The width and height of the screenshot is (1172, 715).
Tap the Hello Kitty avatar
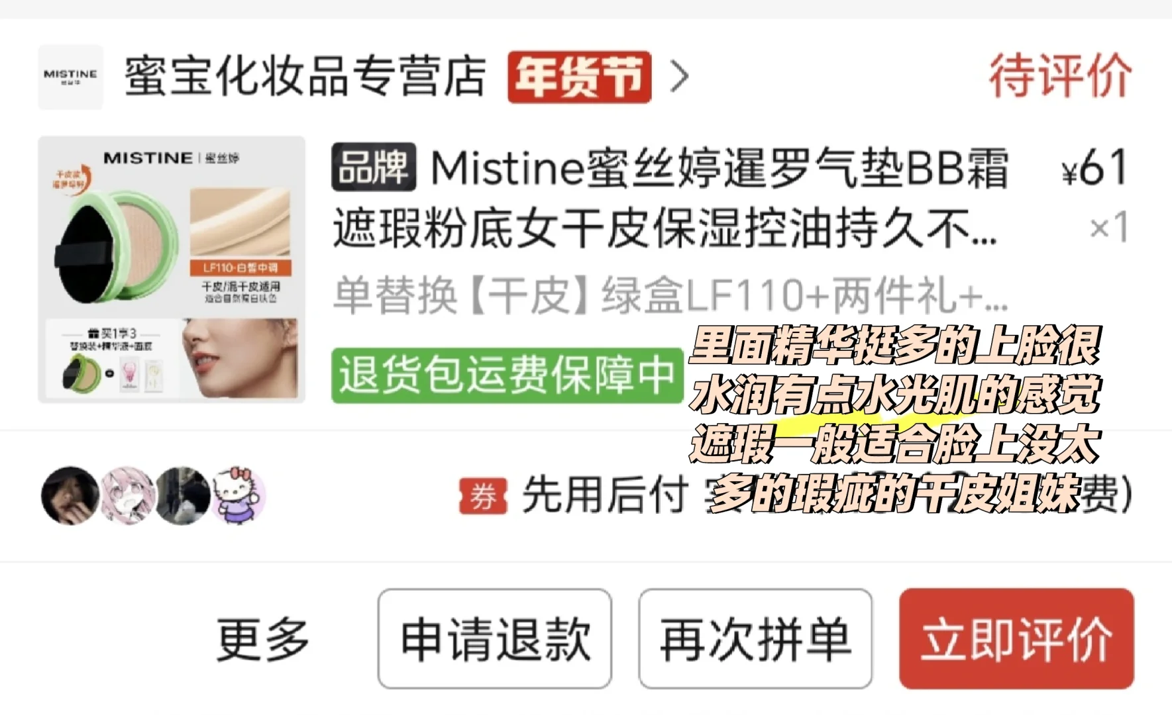click(x=239, y=495)
